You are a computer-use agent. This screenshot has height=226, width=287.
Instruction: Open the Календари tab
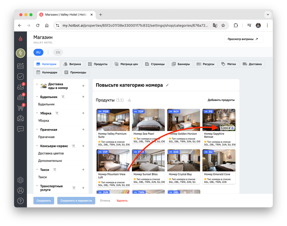click(47, 72)
